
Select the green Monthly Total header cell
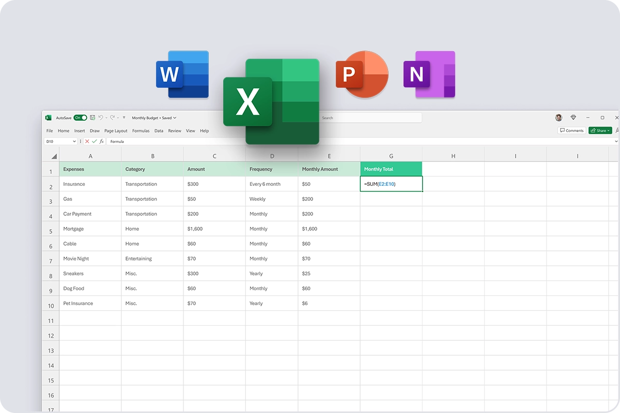pyautogui.click(x=391, y=169)
